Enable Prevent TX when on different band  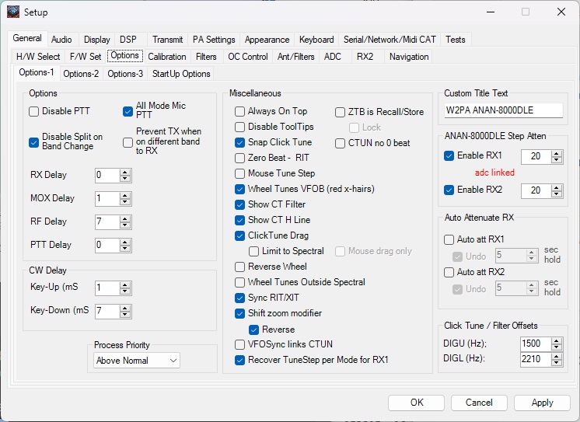(x=128, y=142)
